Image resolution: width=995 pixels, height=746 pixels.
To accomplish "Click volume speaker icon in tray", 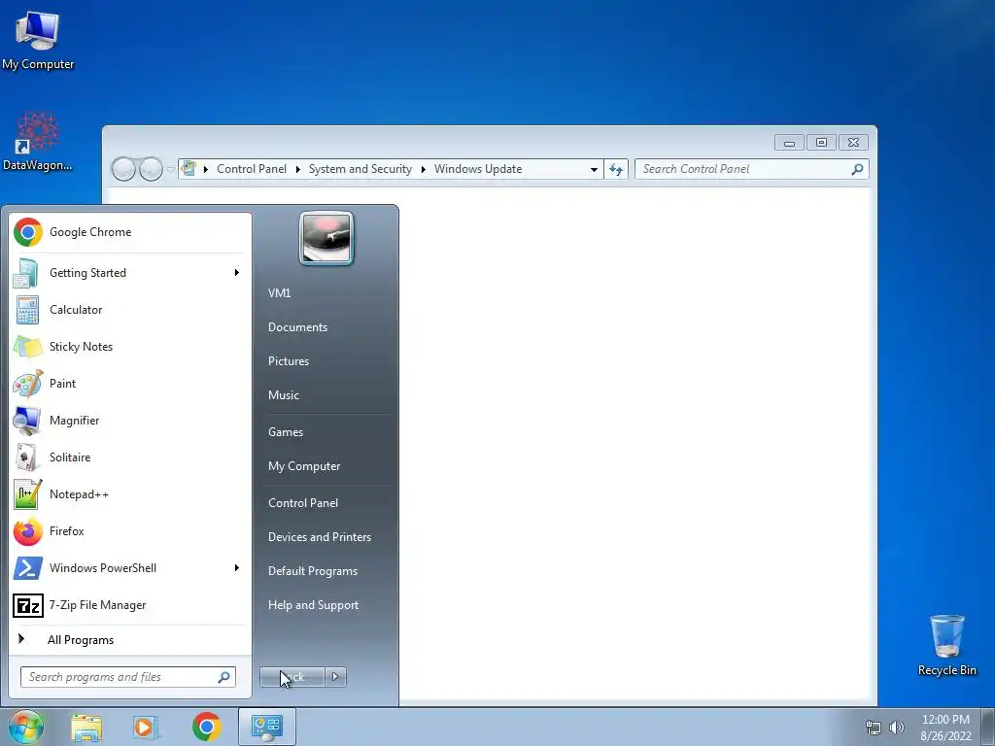I will pyautogui.click(x=897, y=728).
